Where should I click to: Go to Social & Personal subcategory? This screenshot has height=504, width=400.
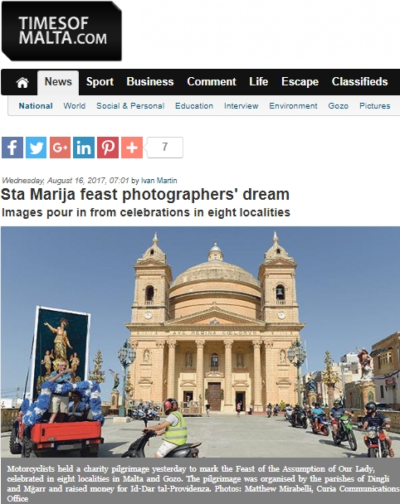tap(130, 106)
